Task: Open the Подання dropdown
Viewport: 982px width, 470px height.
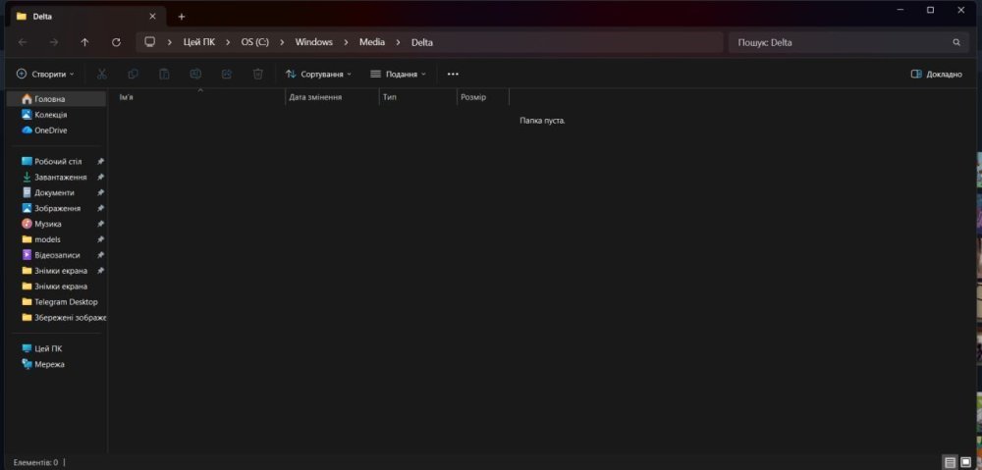Action: pos(398,74)
